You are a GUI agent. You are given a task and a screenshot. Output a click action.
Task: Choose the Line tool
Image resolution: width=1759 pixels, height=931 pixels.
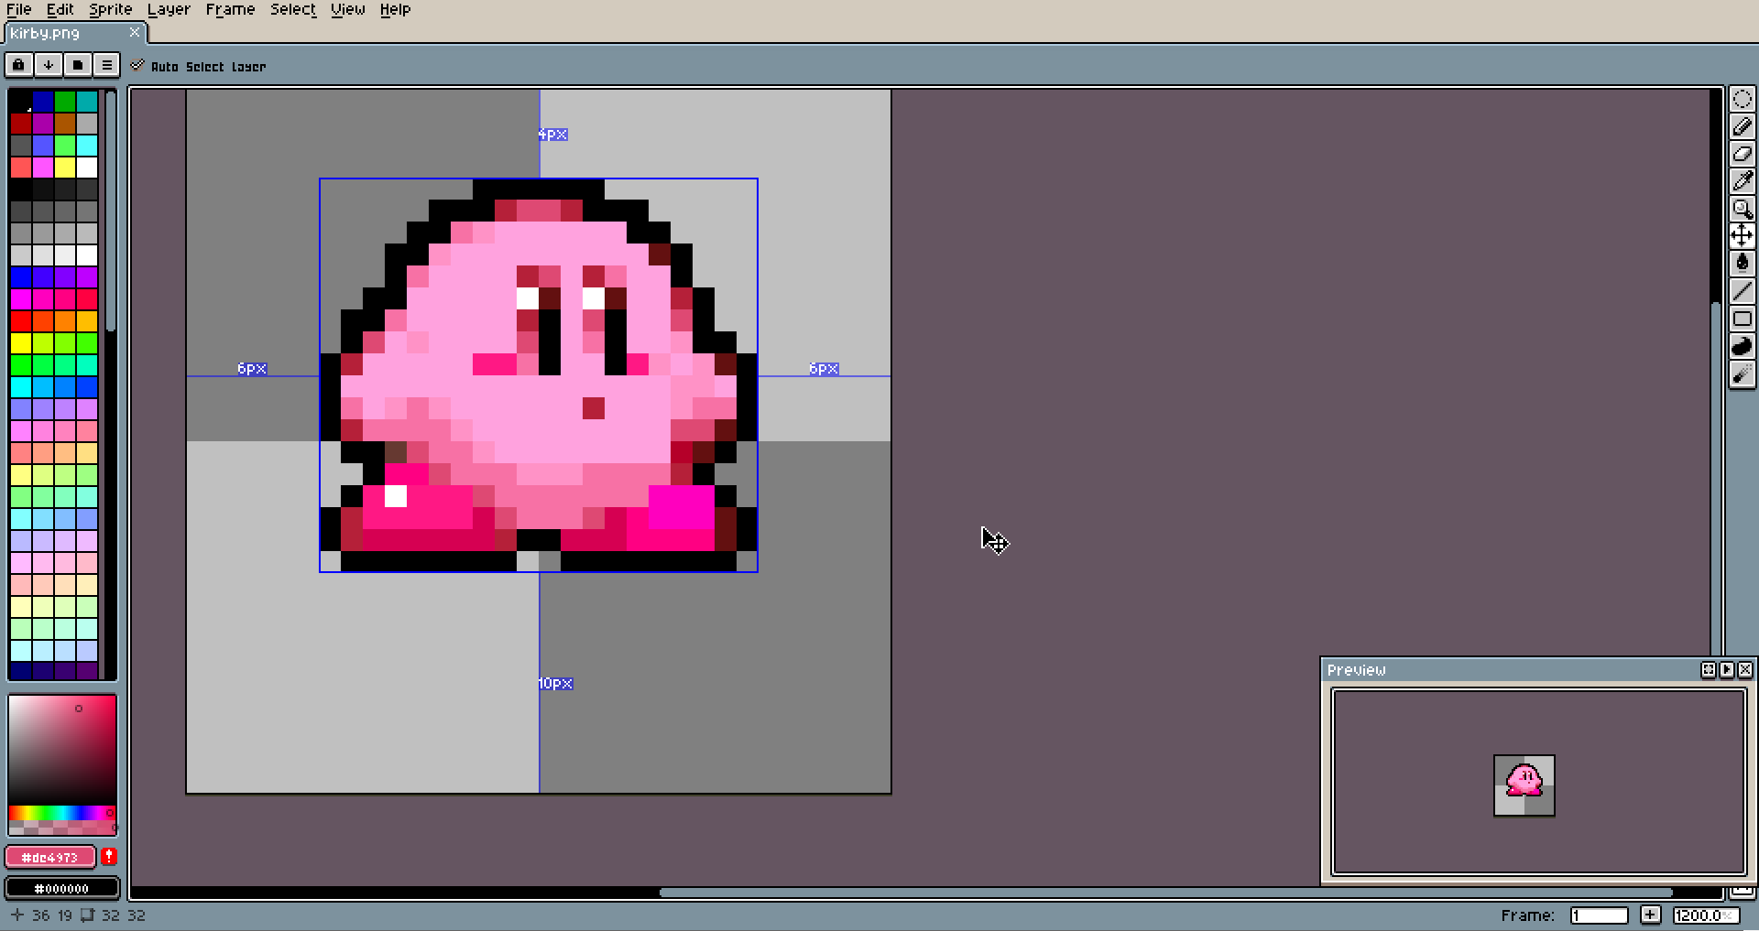[x=1742, y=291]
